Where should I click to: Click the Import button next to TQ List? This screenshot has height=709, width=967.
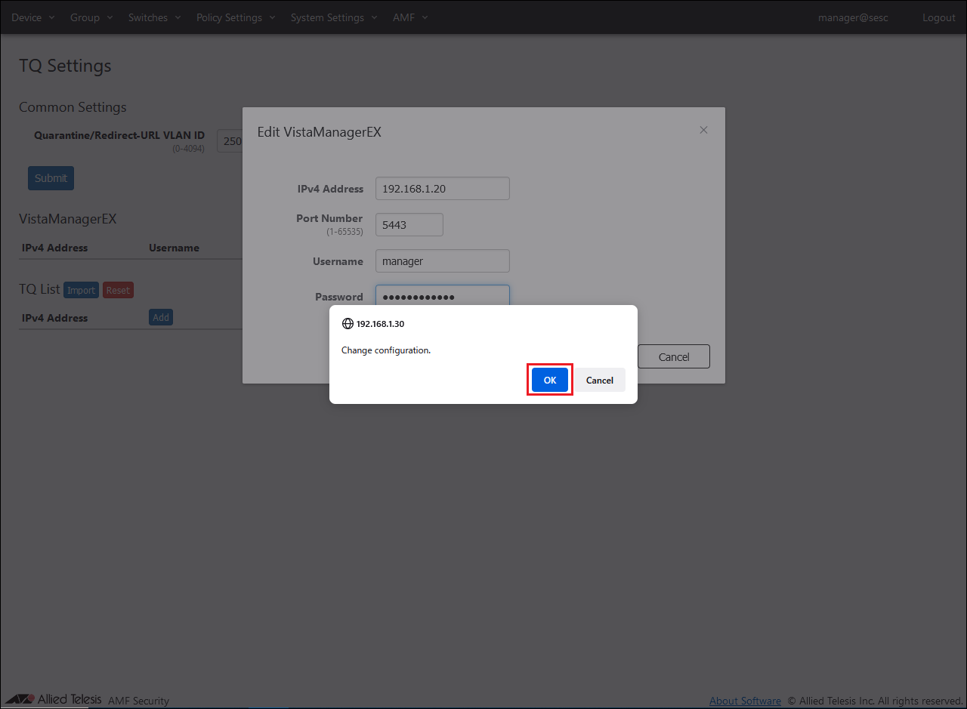(81, 290)
